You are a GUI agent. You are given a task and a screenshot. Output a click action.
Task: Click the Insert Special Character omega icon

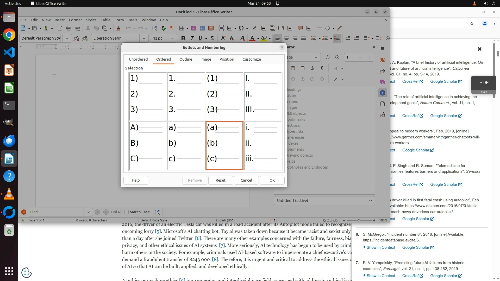(x=241, y=28)
